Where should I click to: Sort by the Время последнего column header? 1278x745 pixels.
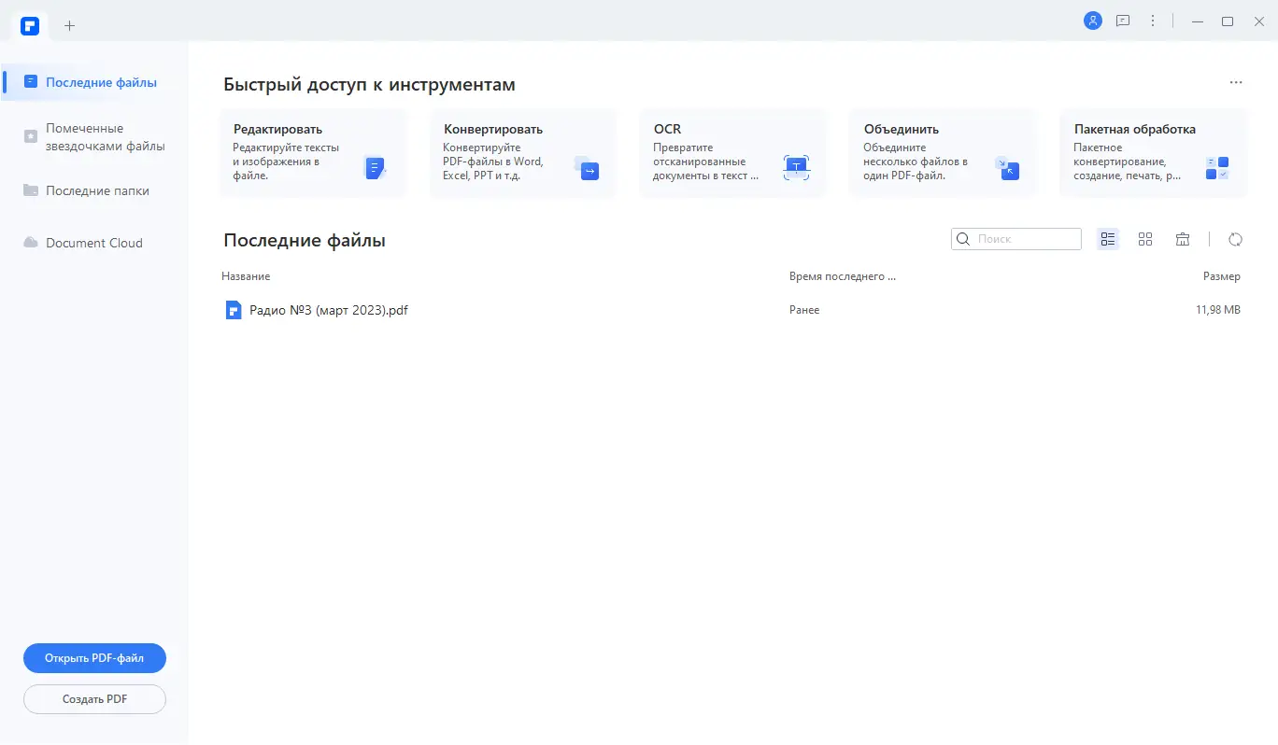[843, 276]
